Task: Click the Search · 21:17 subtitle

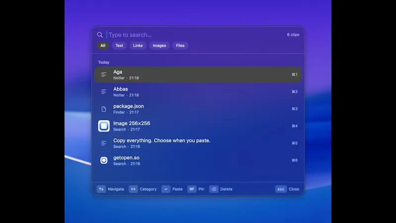Action: pos(127,129)
